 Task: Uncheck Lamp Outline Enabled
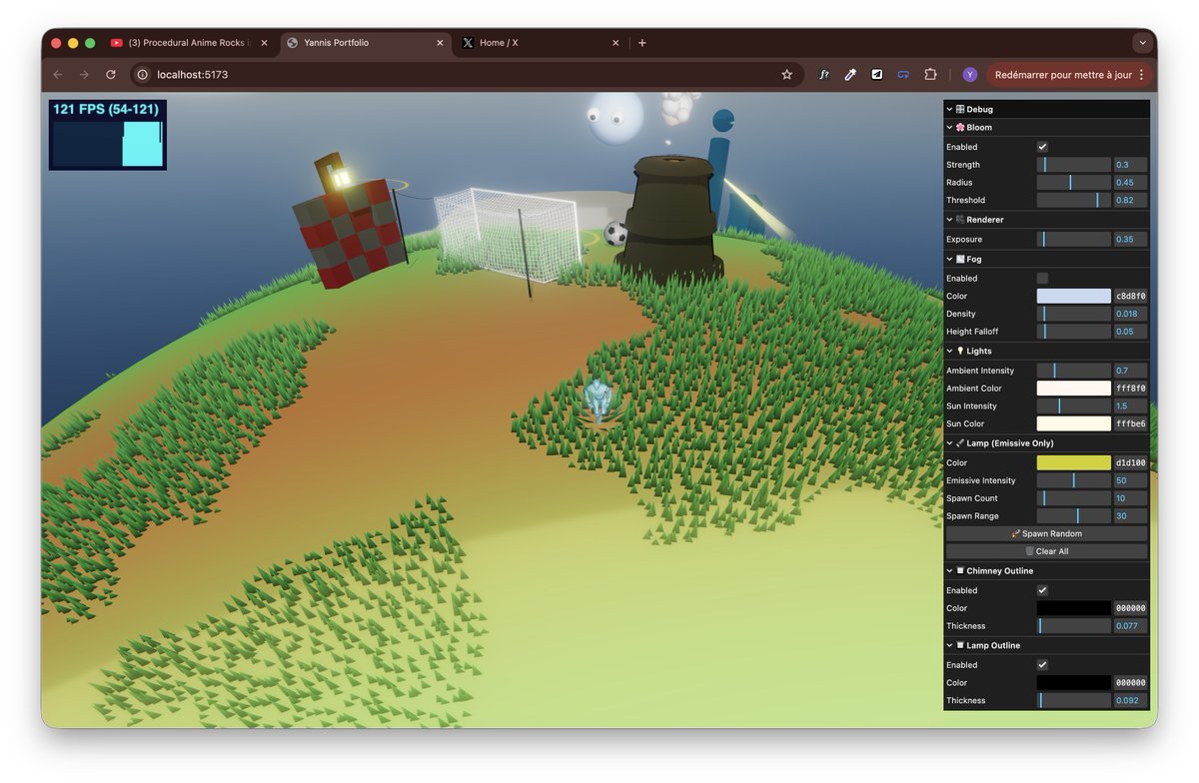click(x=1042, y=665)
